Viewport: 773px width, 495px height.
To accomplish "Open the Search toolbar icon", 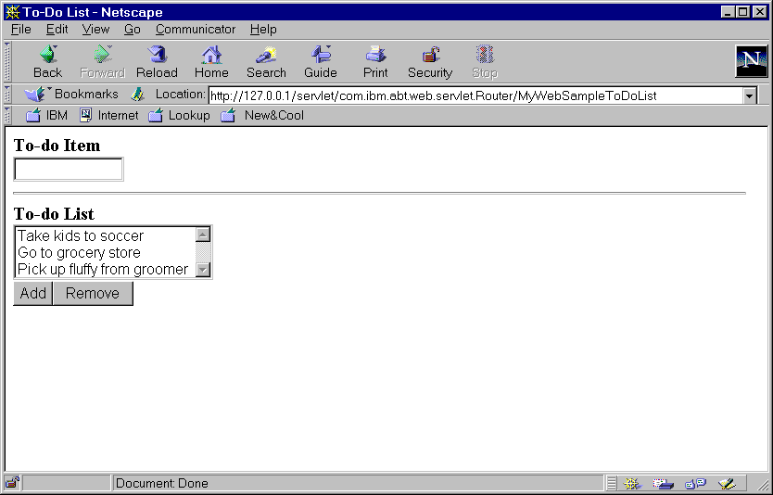I will click(x=266, y=60).
